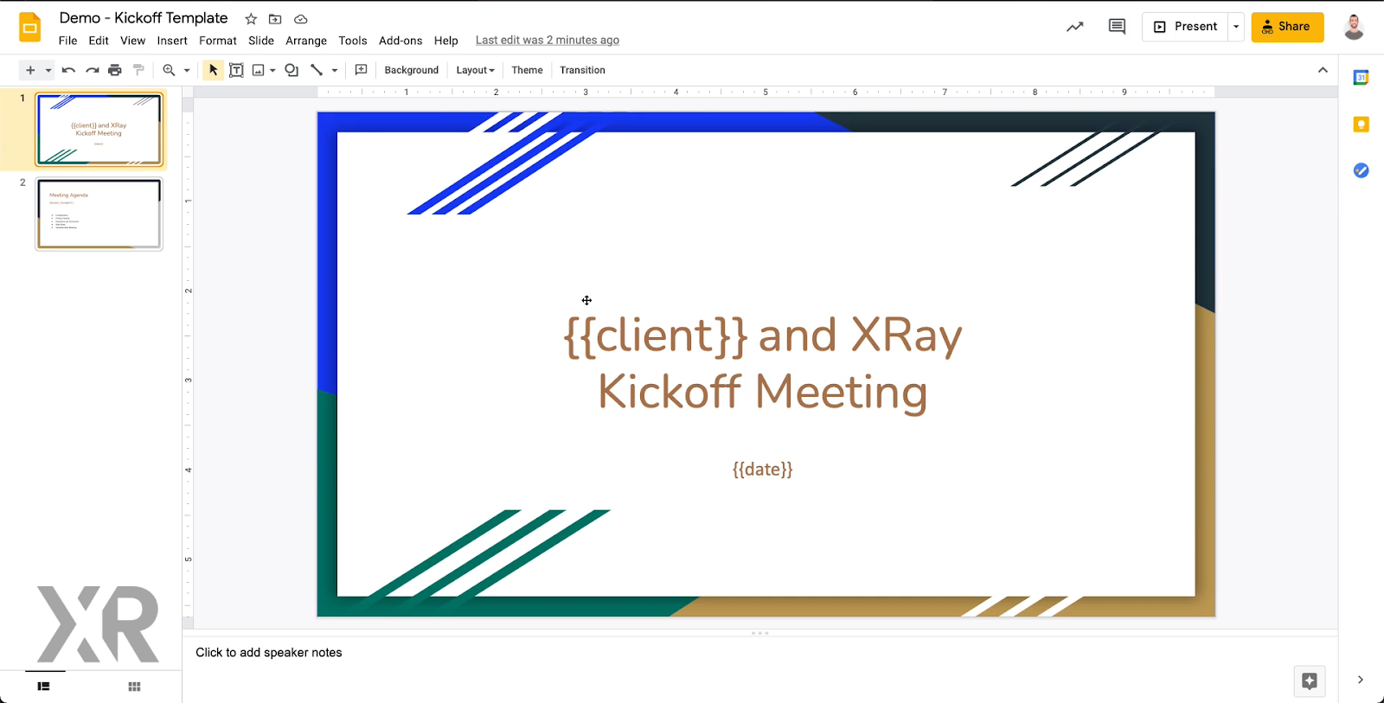This screenshot has width=1384, height=703.
Task: Switch to filmstrip view
Action: [44, 687]
